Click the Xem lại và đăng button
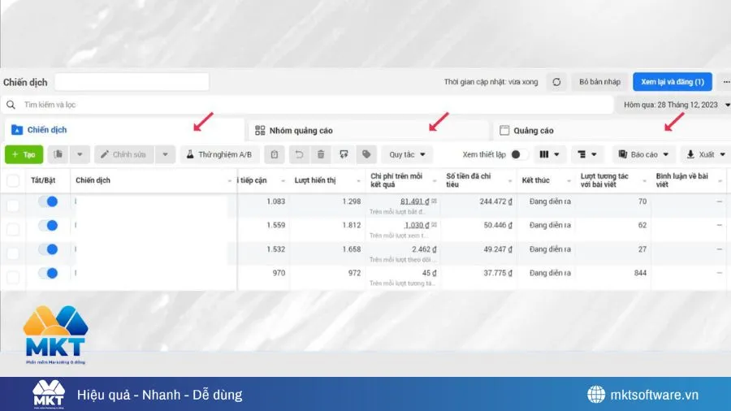 click(672, 82)
